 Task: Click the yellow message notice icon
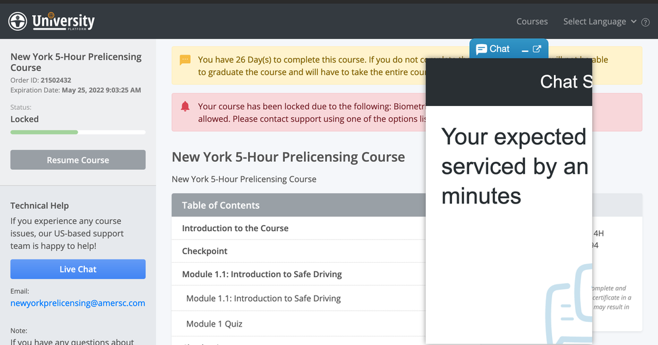[185, 60]
